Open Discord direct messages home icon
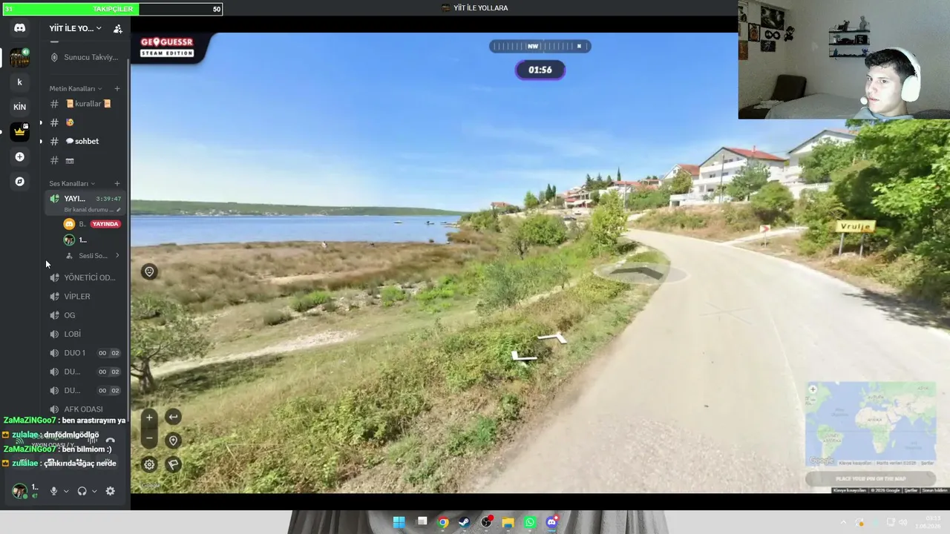The image size is (950, 534). (x=19, y=28)
